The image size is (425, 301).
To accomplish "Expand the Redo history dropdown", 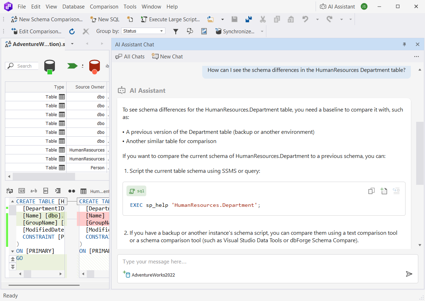I will (x=341, y=19).
